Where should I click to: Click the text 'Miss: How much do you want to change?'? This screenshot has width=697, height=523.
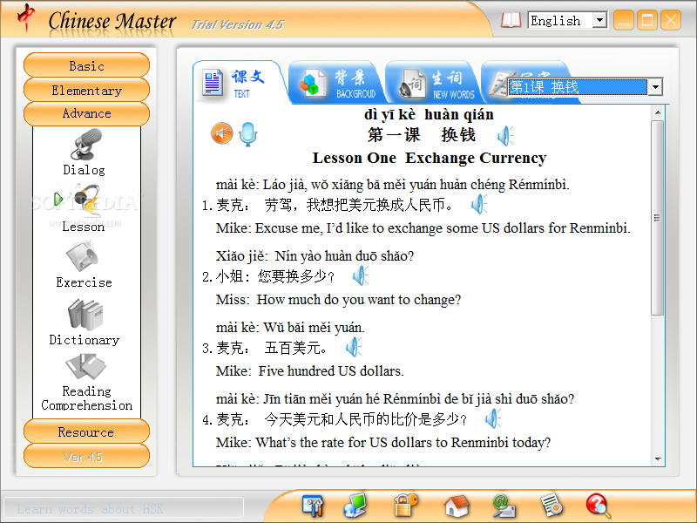tap(338, 300)
